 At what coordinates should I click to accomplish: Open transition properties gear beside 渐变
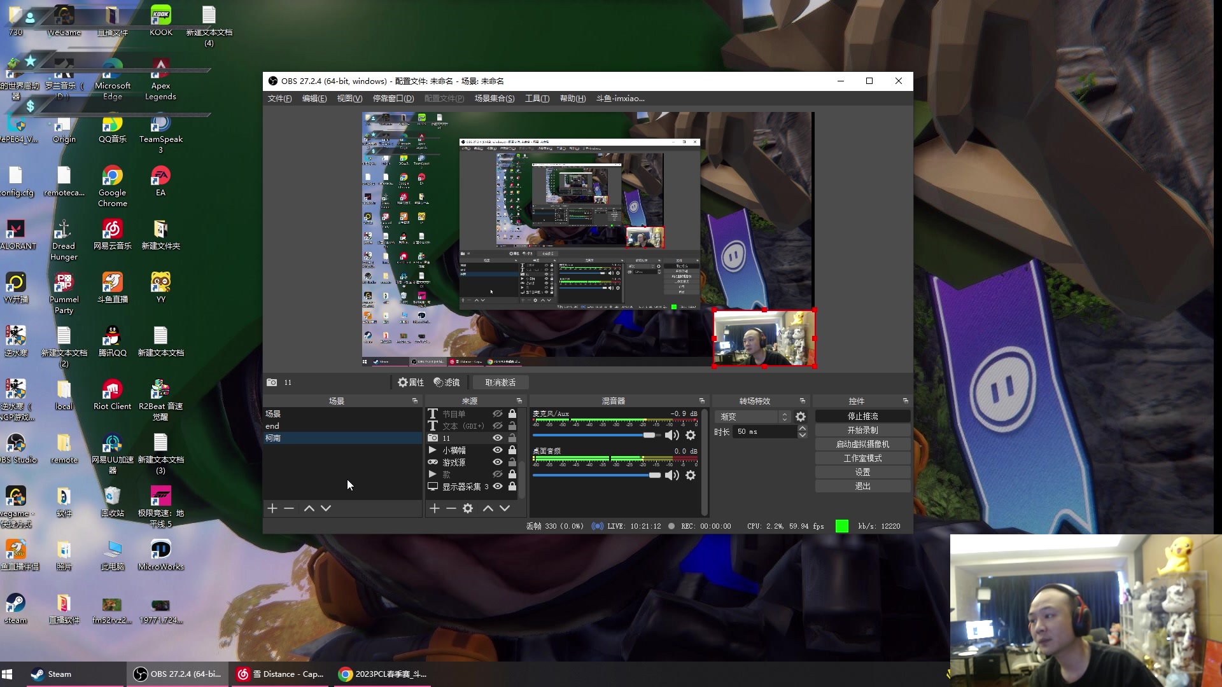click(801, 417)
